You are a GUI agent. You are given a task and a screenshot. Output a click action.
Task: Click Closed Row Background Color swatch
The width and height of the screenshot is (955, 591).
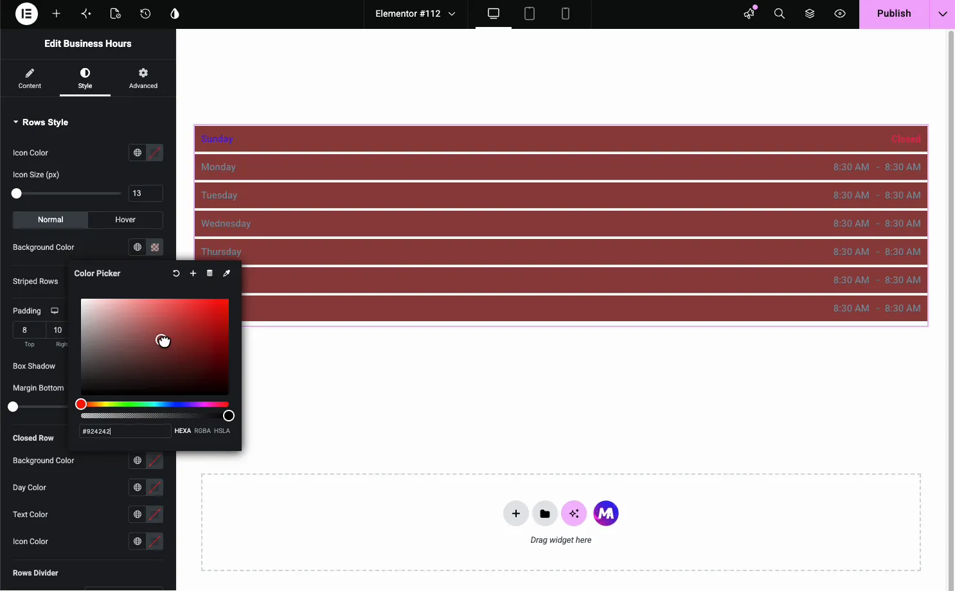(x=155, y=461)
